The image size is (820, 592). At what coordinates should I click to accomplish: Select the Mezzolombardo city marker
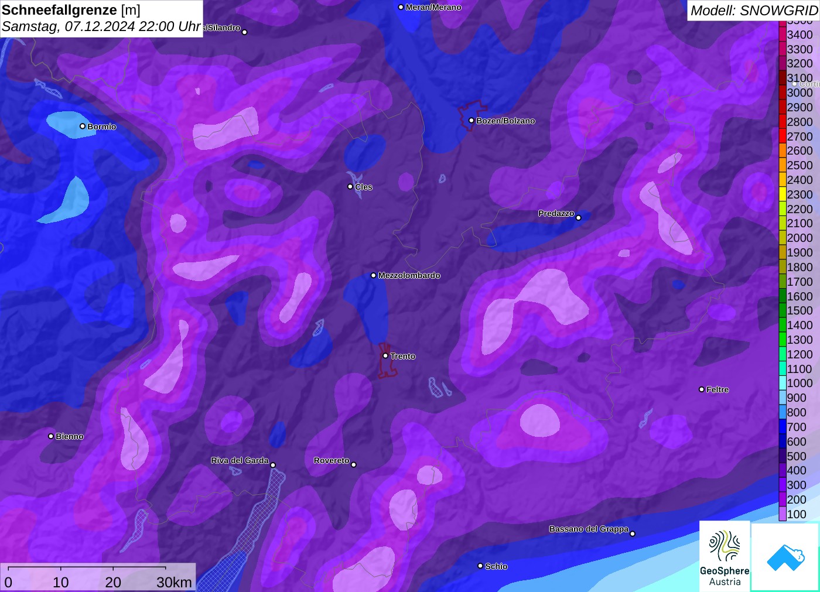click(x=374, y=275)
